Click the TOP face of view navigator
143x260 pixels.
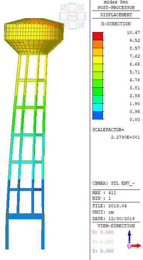point(72,16)
